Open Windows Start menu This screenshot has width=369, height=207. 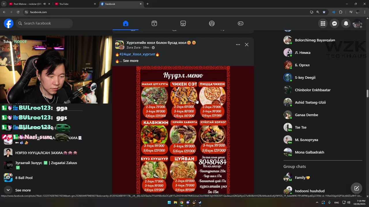(x=169, y=202)
